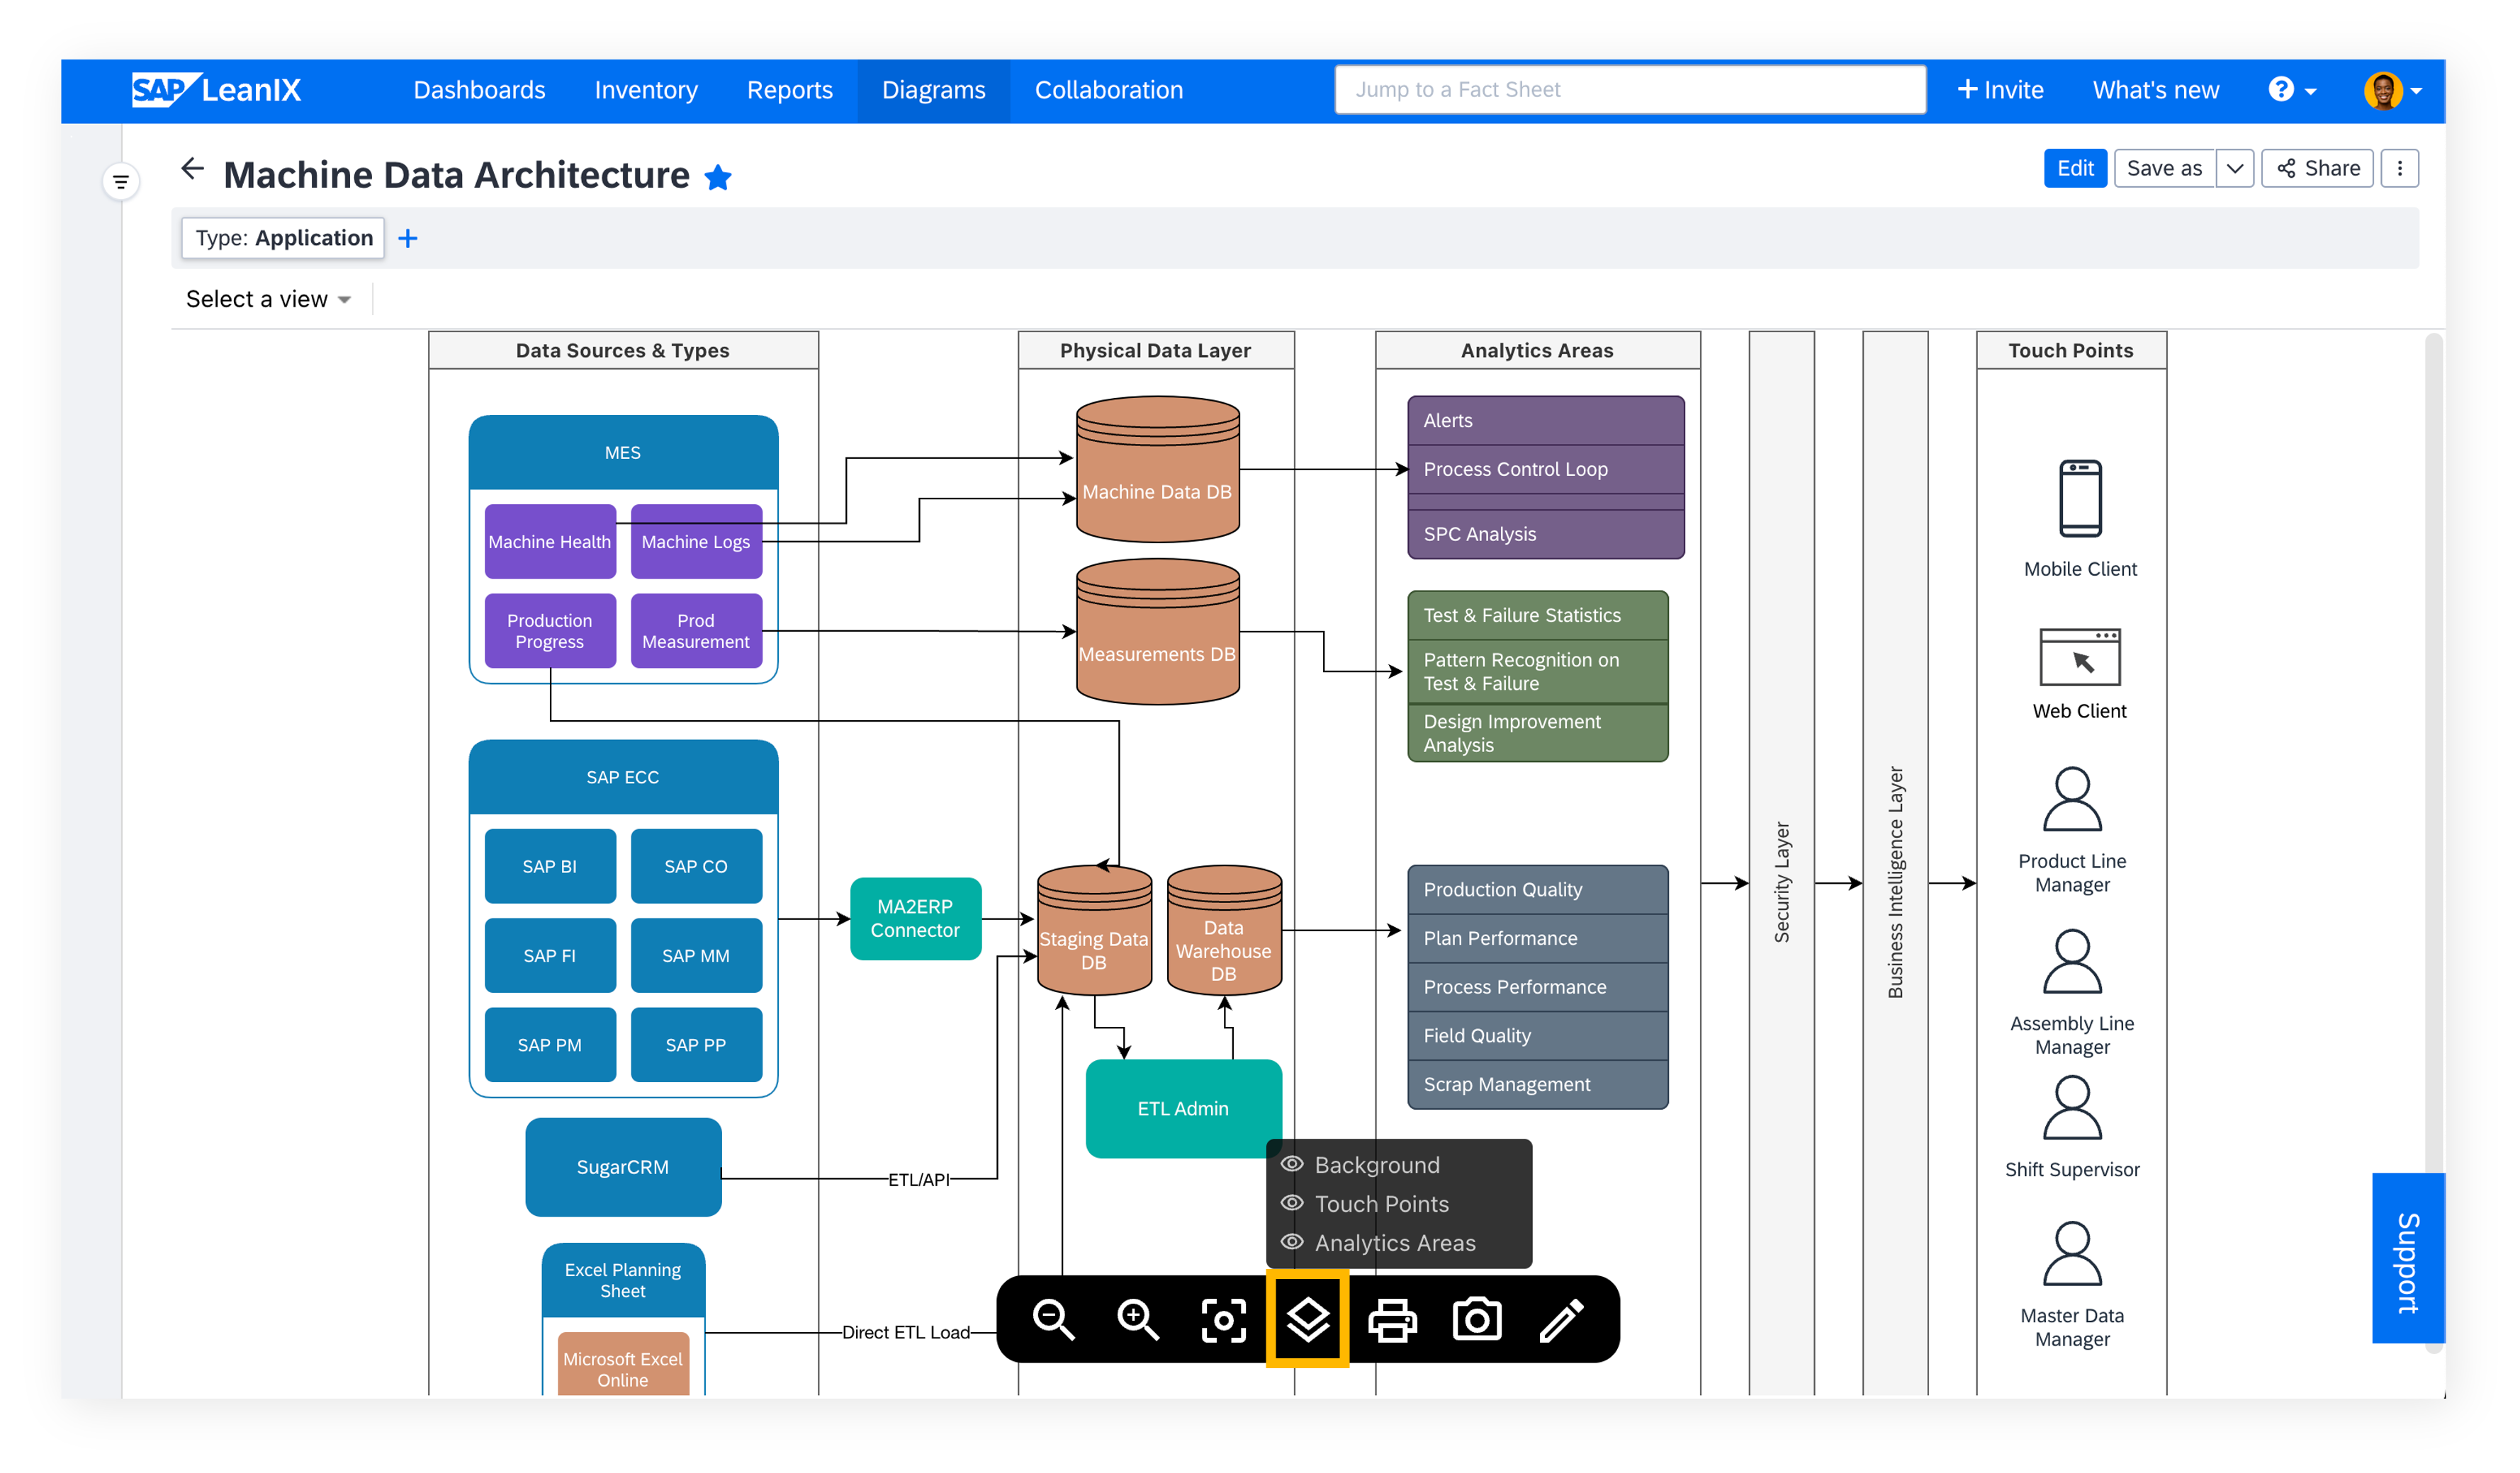Toggle visibility of Touch Points layer
This screenshot has width=2520, height=1473.
1292,1203
